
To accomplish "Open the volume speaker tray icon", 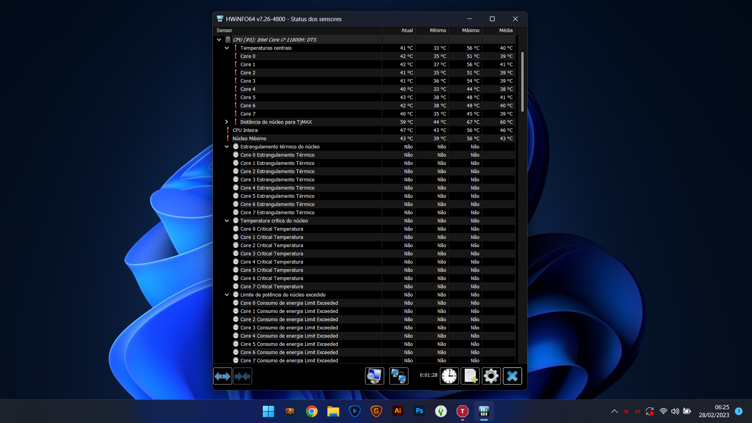I will click(x=675, y=411).
